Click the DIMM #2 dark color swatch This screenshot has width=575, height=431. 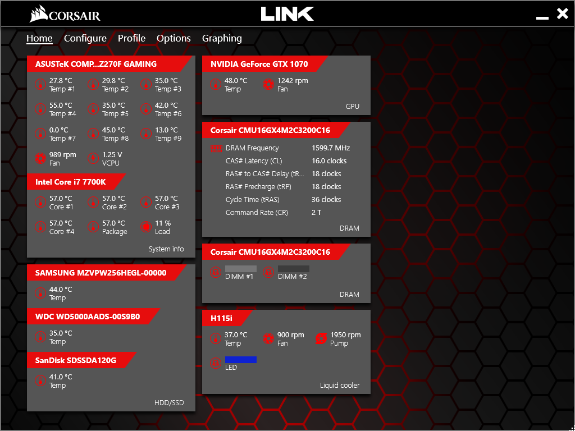tap(293, 269)
